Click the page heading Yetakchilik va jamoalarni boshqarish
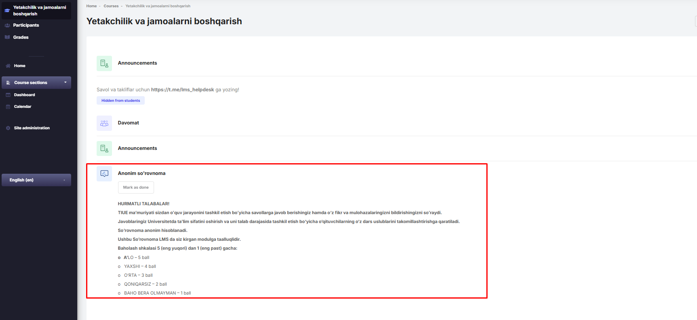The width and height of the screenshot is (697, 320). pos(164,21)
